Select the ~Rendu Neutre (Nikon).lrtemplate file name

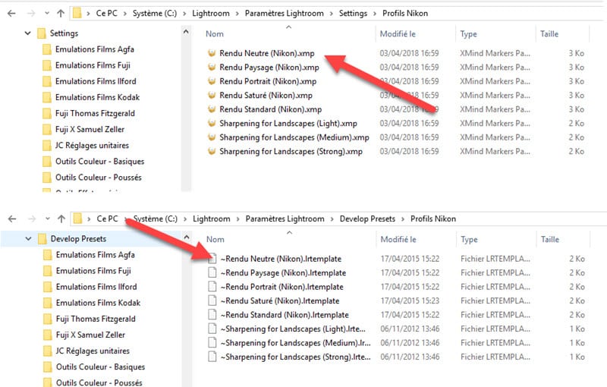click(281, 259)
